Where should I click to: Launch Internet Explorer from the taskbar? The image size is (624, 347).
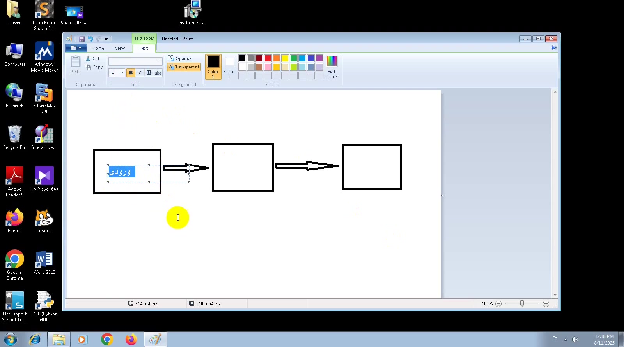[x=35, y=340]
